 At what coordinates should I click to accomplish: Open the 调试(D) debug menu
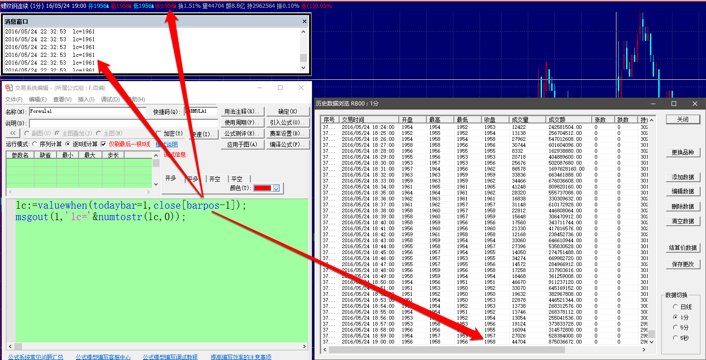point(110,99)
